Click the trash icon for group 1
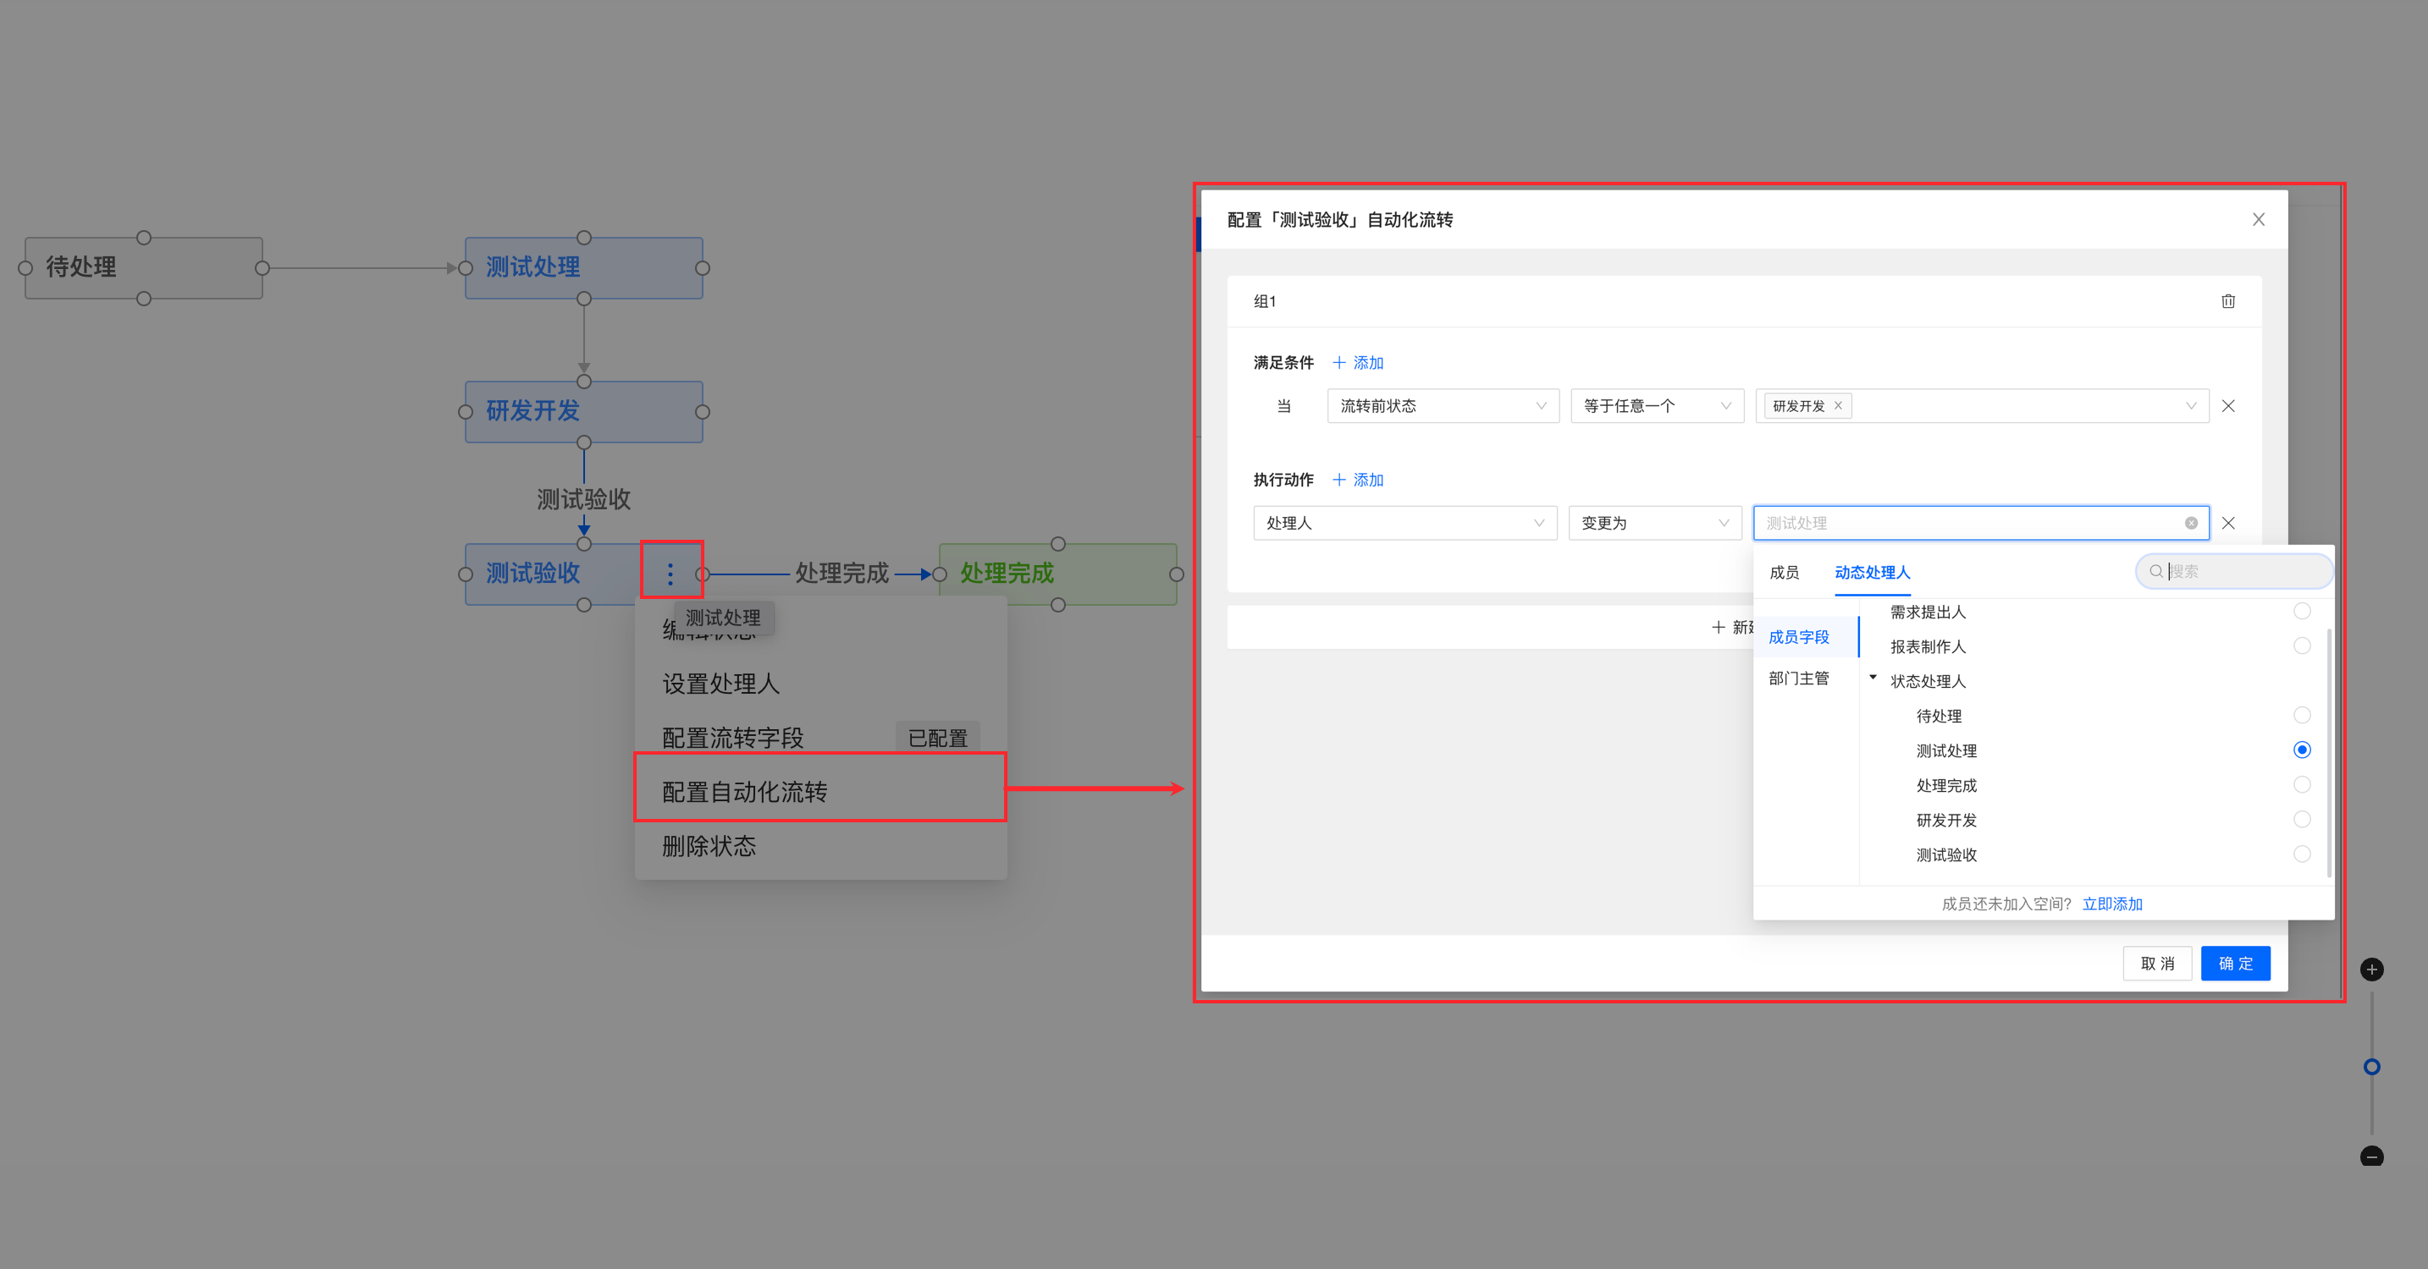2428x1269 pixels. coord(2227,301)
